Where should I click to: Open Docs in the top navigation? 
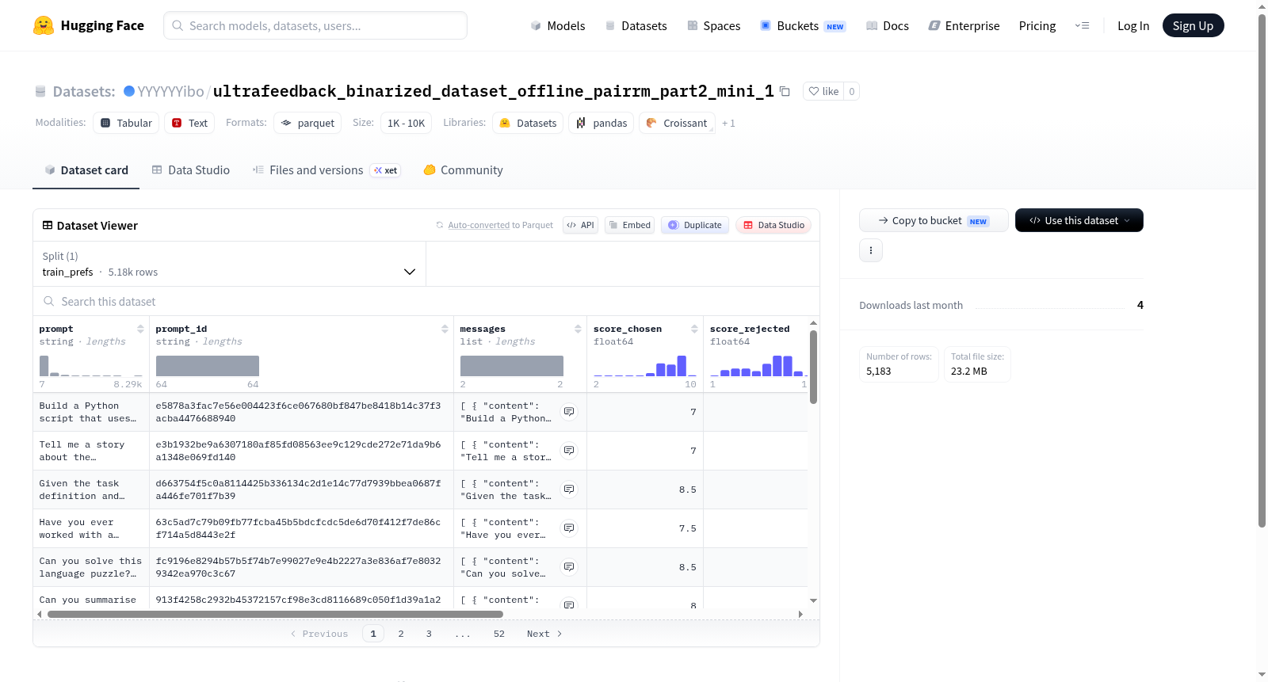point(887,25)
